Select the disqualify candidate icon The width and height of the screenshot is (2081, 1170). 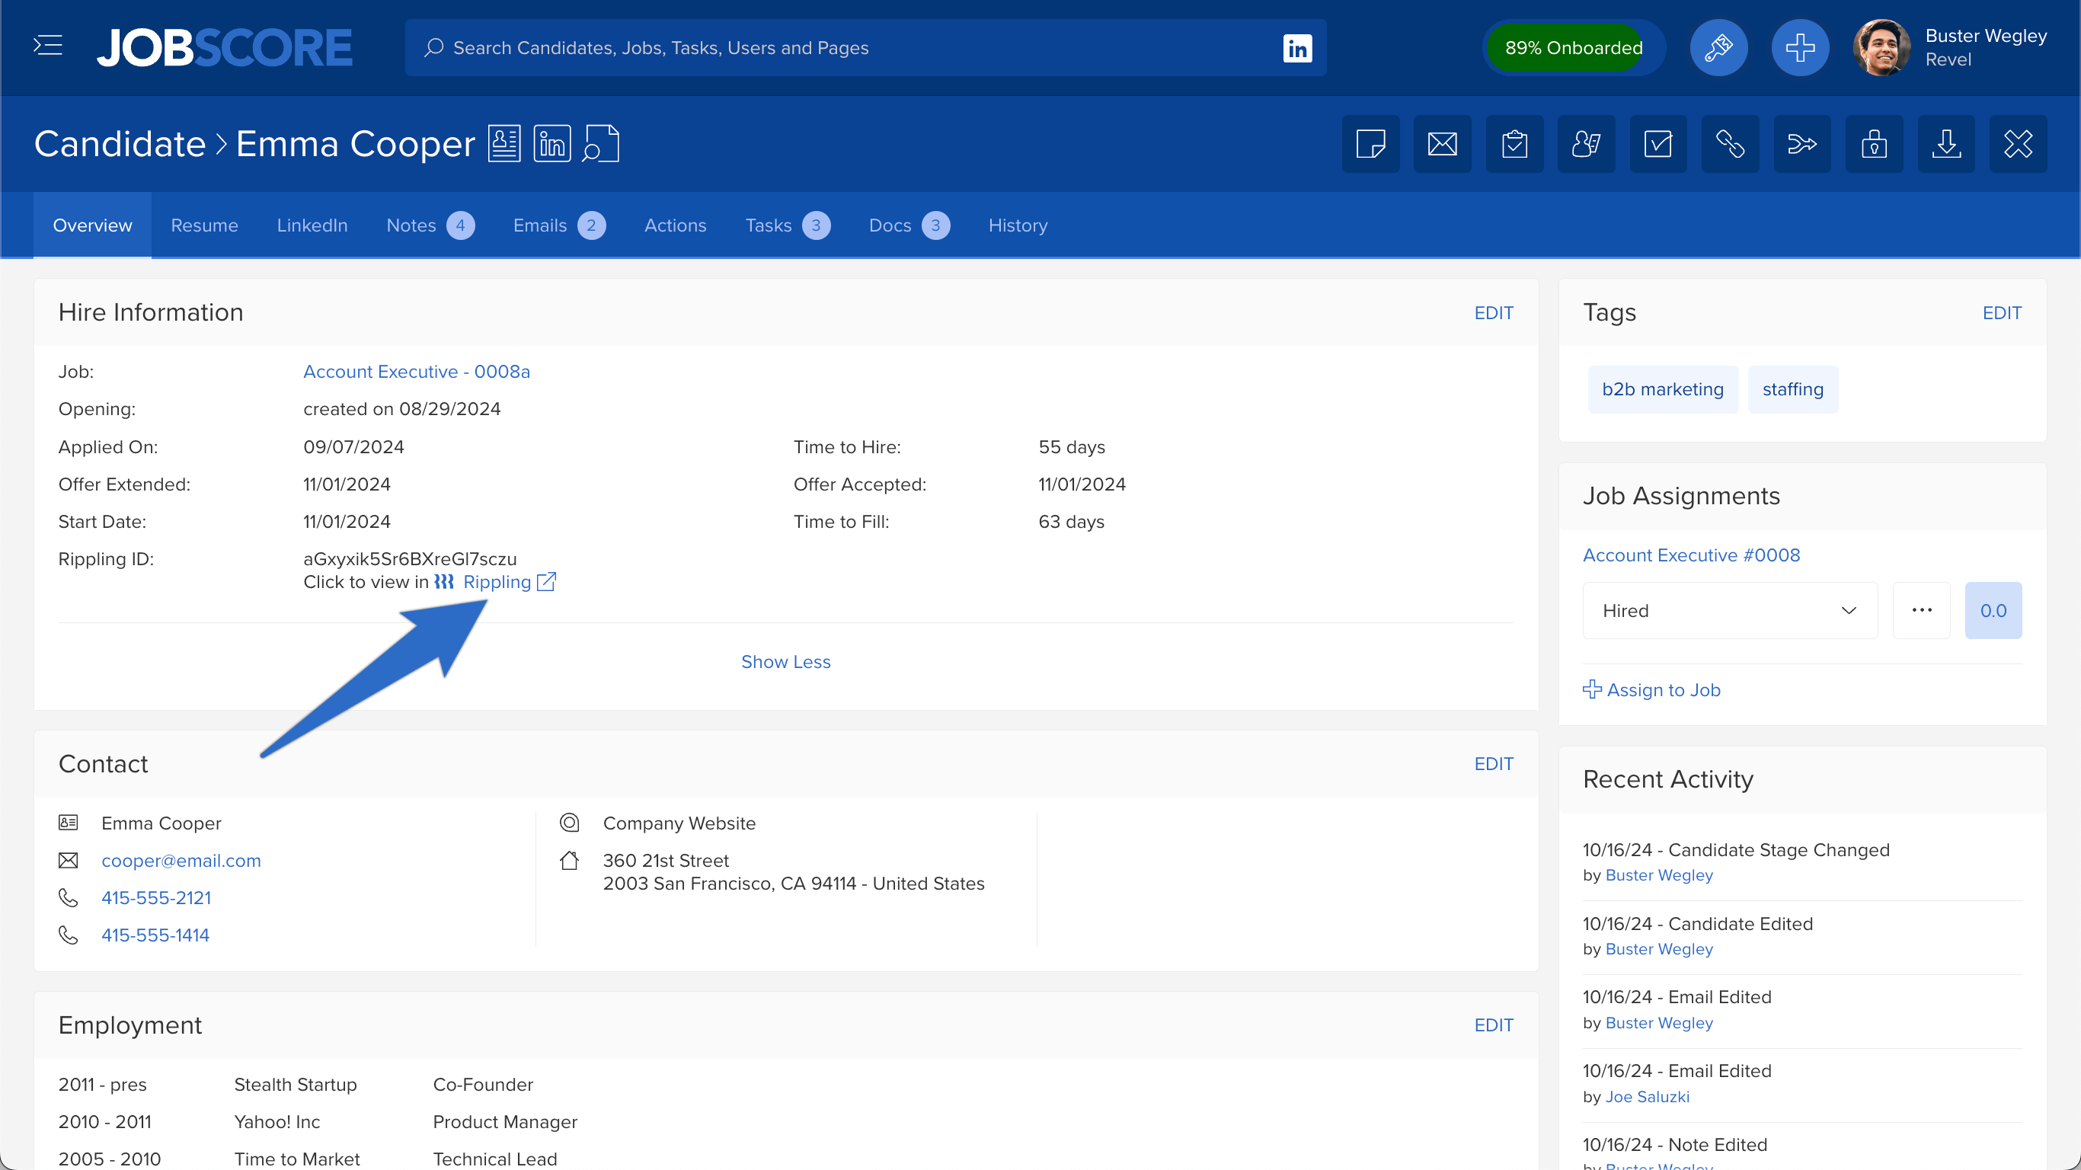(2019, 144)
